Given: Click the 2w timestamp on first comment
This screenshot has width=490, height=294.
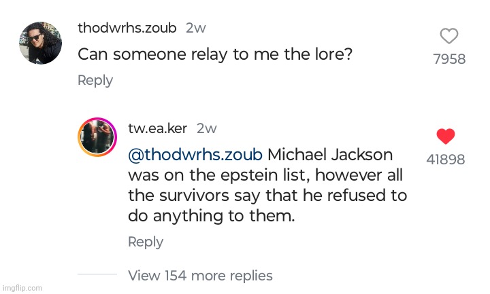Looking at the screenshot, I should coord(196,28).
